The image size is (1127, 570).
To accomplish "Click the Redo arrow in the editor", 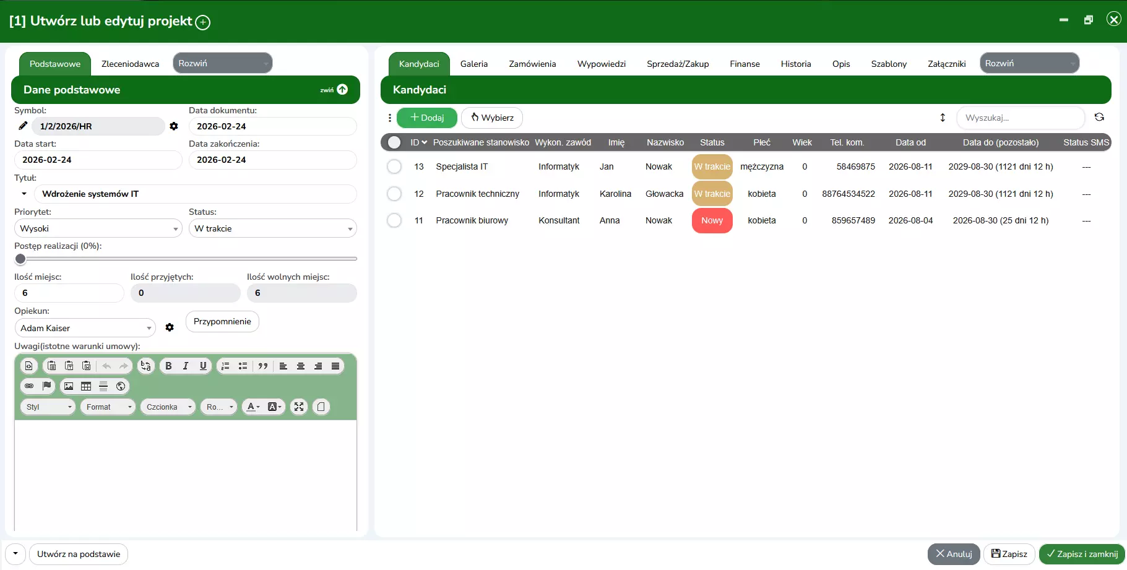I will coord(124,366).
